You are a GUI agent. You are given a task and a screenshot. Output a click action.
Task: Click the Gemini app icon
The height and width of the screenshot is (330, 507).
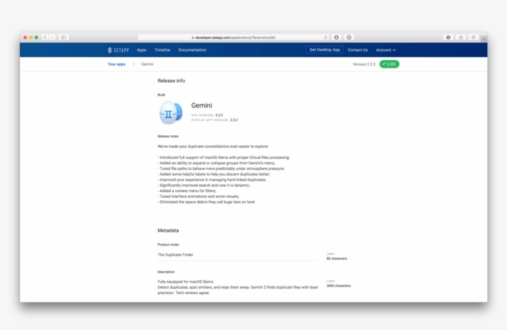(x=171, y=112)
